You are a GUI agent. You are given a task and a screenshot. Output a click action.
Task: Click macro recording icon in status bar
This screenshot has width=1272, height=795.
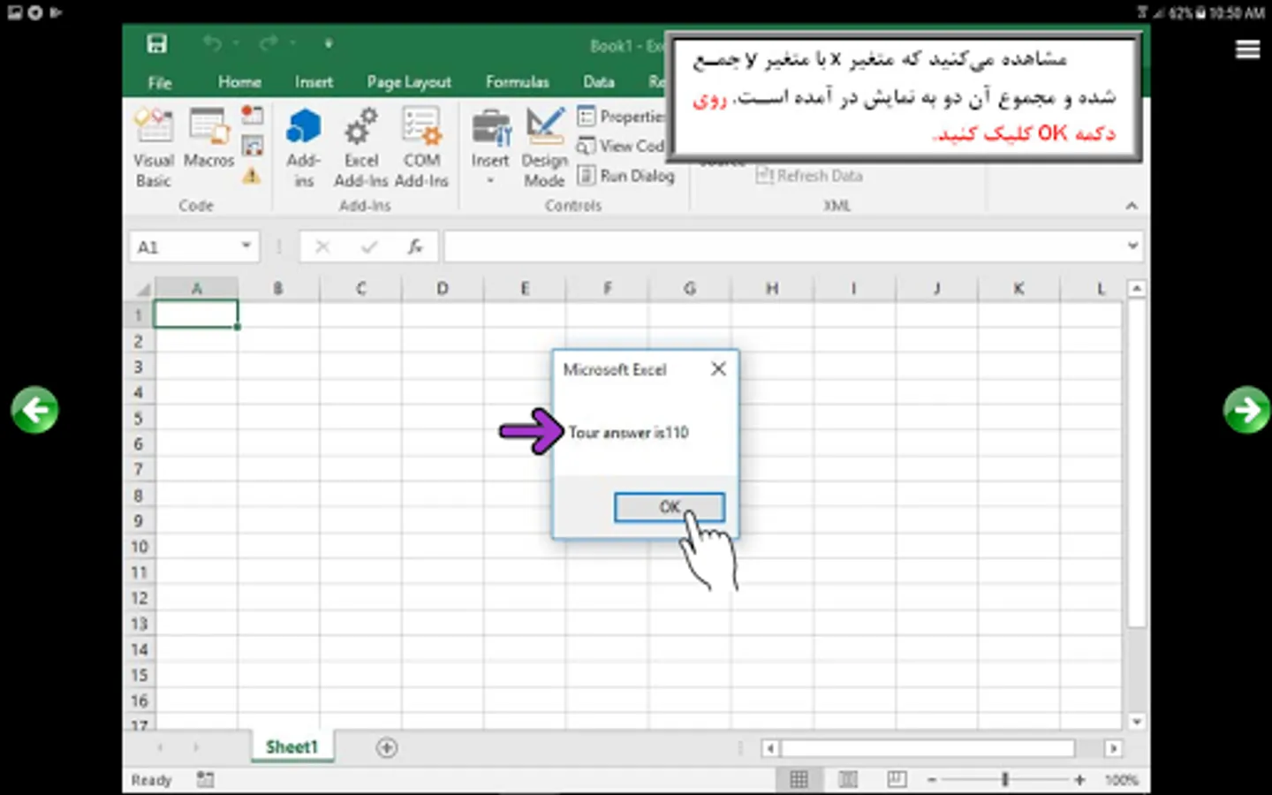click(x=205, y=779)
